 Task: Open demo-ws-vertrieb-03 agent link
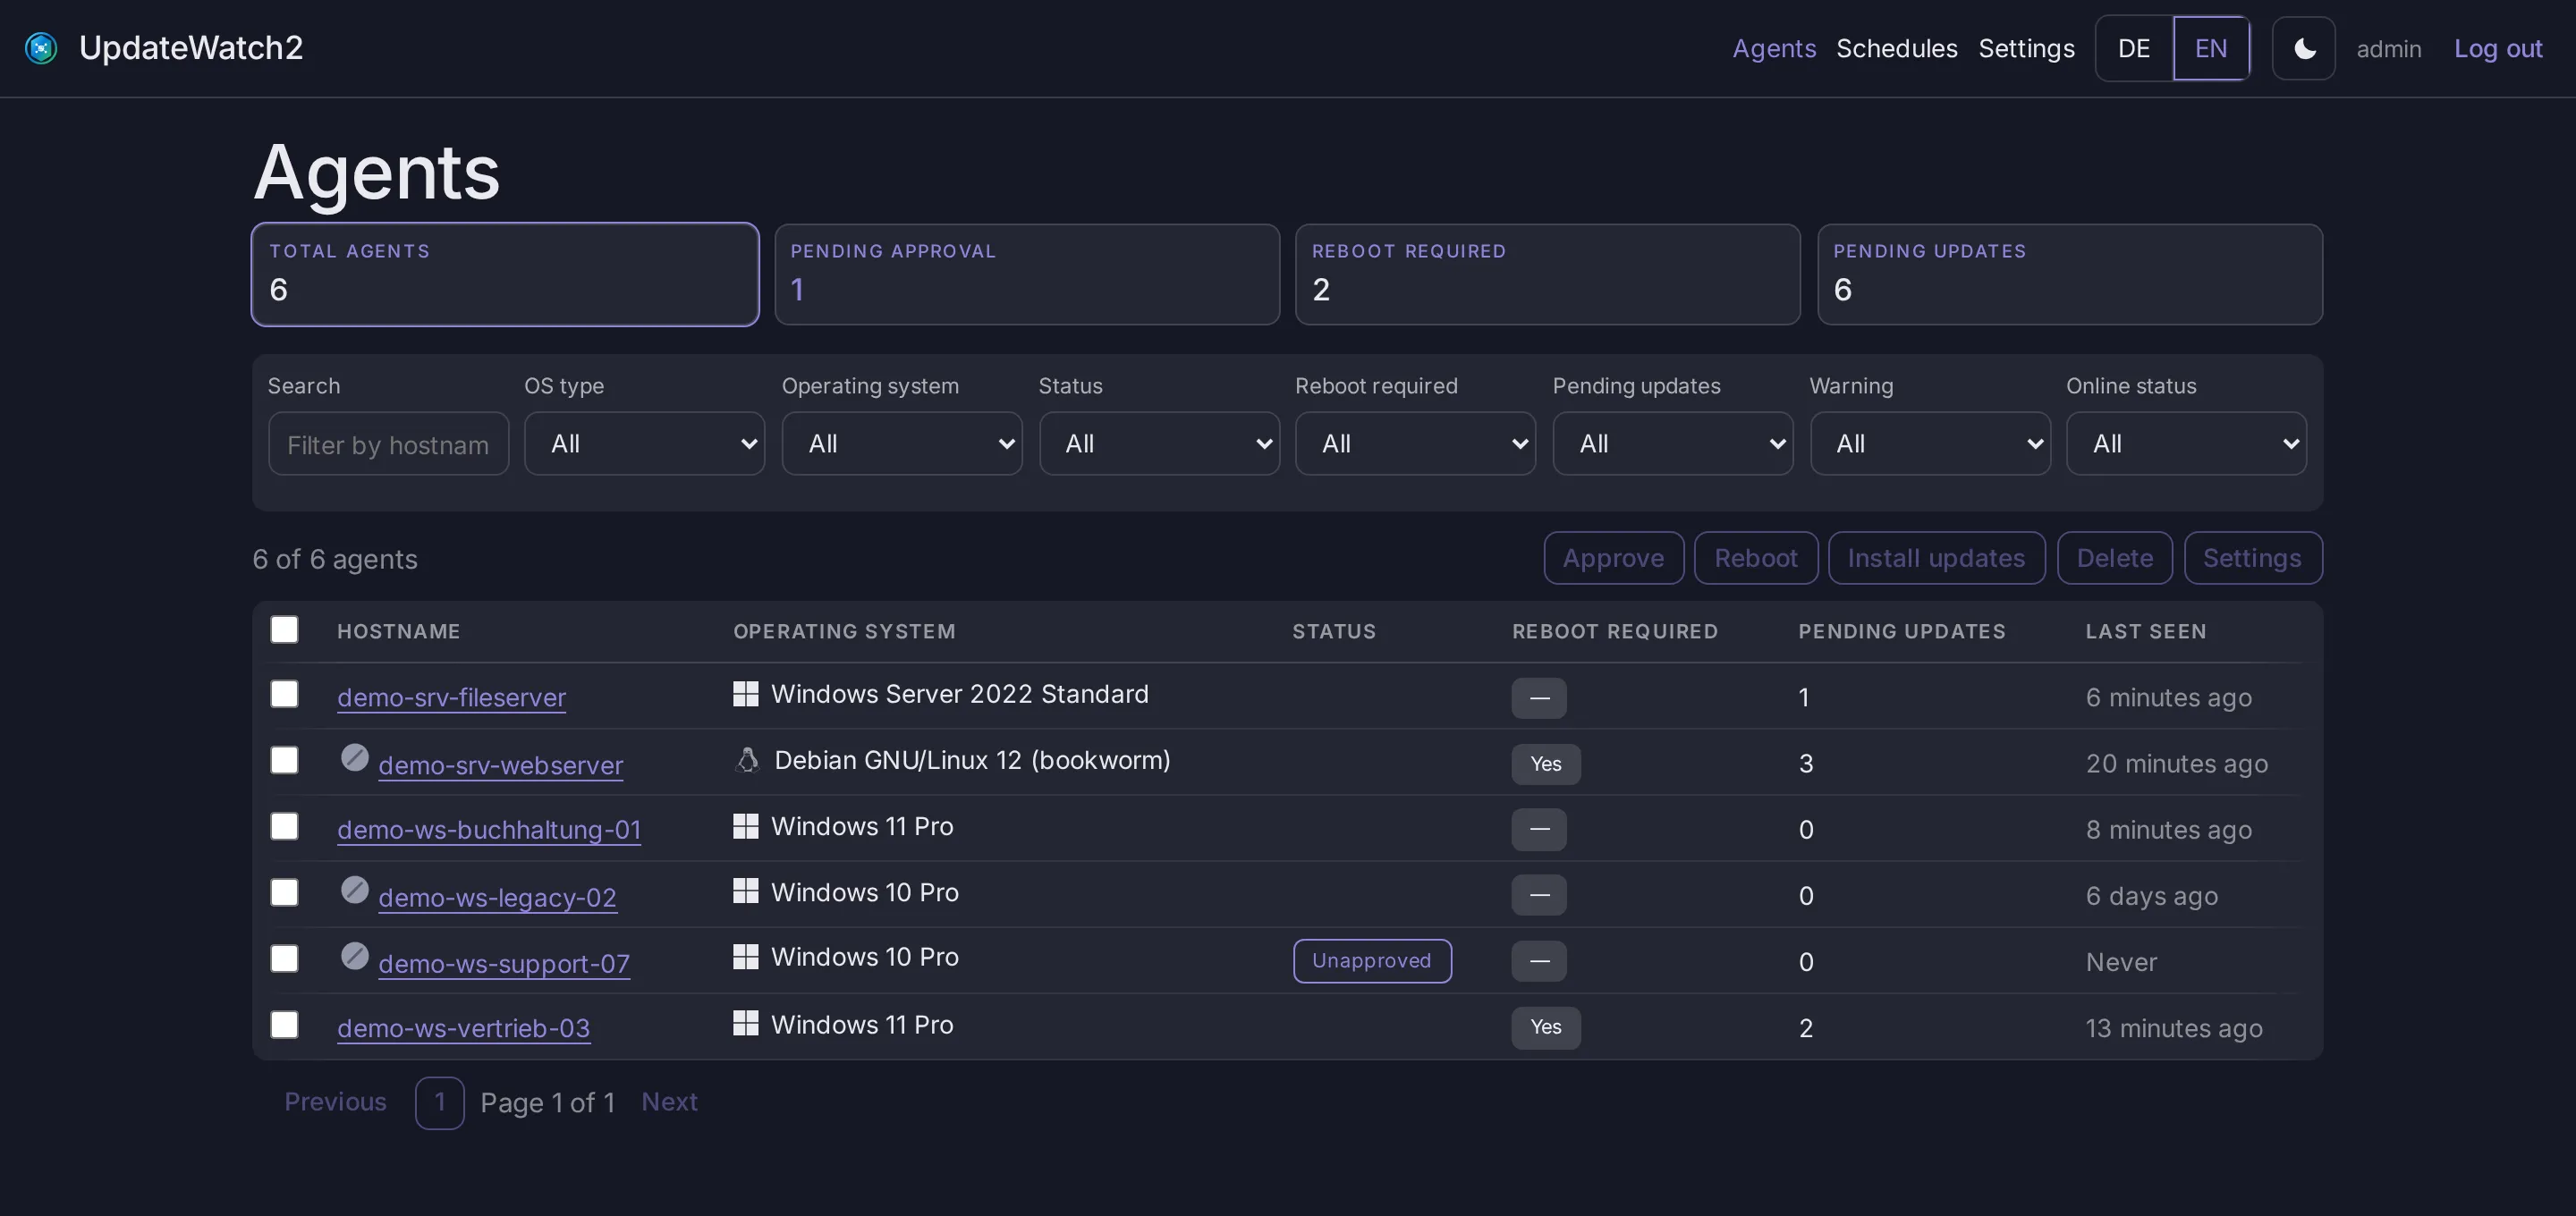tap(464, 1027)
